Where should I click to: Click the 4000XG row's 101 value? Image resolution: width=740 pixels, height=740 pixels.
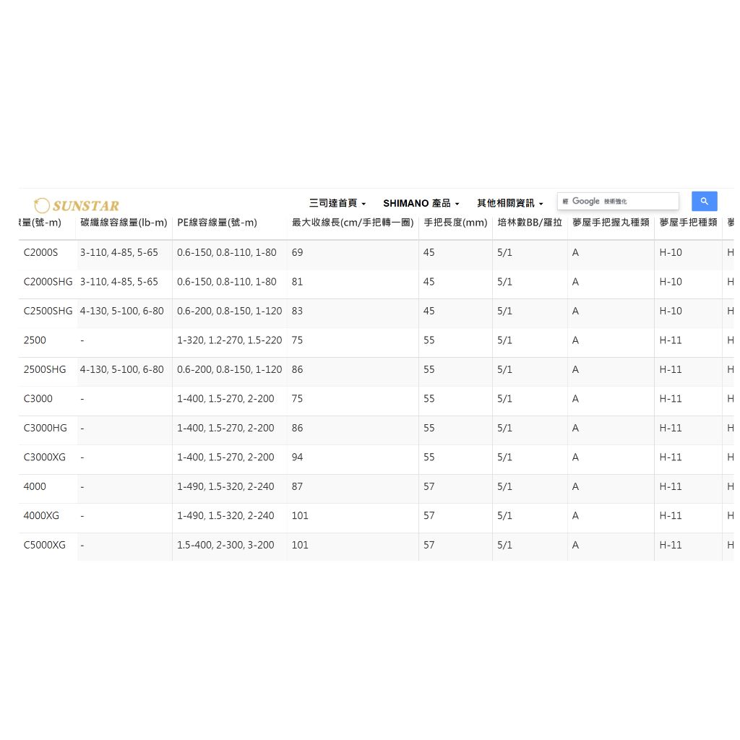[x=299, y=515]
